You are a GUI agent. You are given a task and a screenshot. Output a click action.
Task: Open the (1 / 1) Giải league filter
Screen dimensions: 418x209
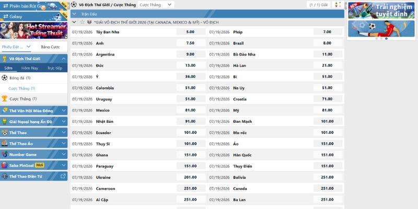point(319,5)
